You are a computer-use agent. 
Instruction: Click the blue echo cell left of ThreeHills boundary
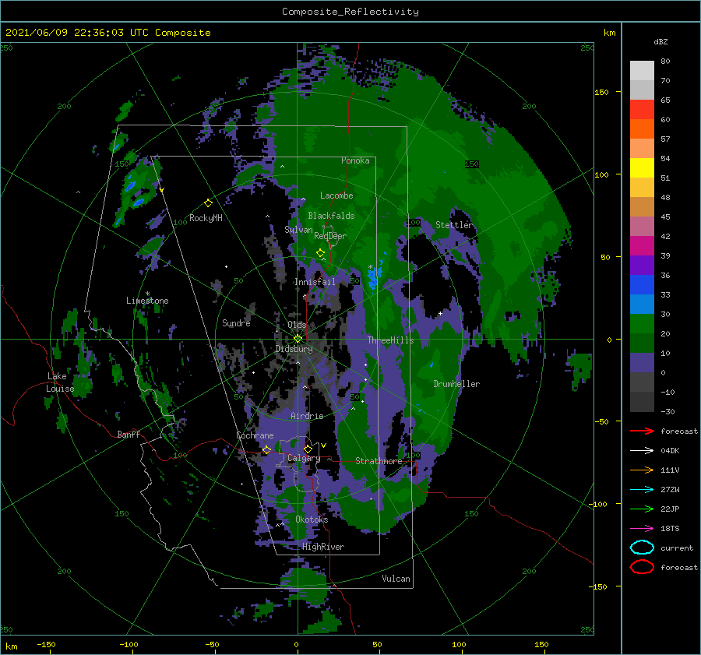click(x=374, y=277)
